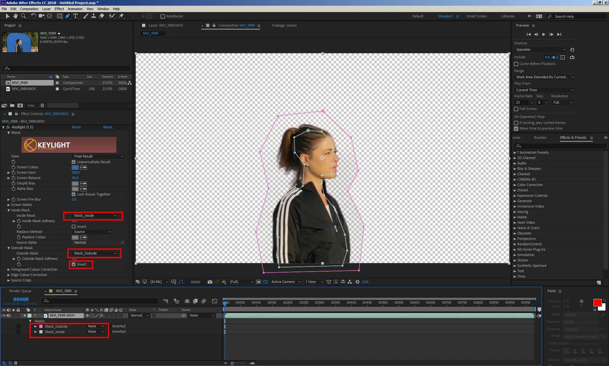Viewport: 609px width, 366px height.
Task: Select the Text tool
Action: (x=76, y=16)
